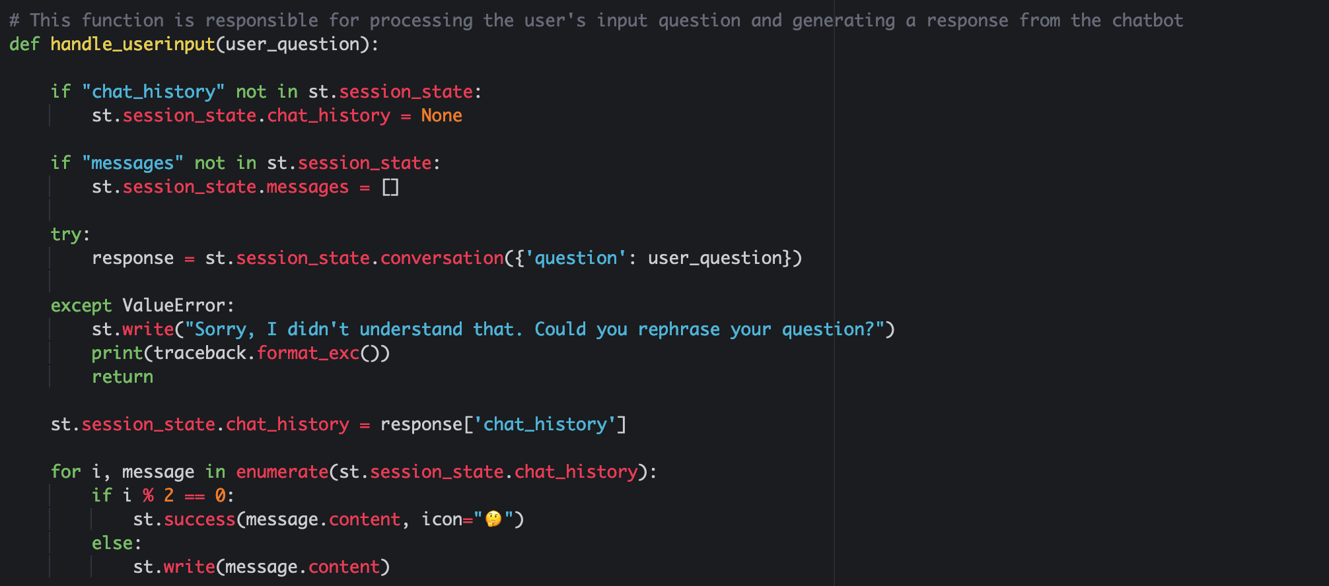Click the conversation method call
1329x586 pixels.
[442, 258]
